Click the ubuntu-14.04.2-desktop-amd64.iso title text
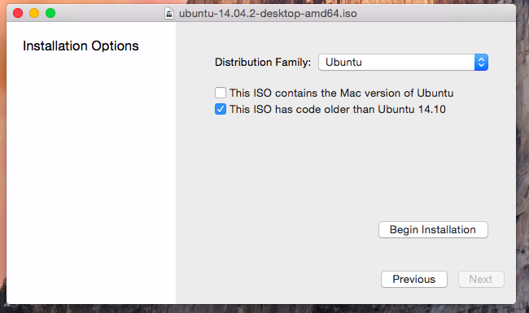The image size is (529, 313). [268, 14]
